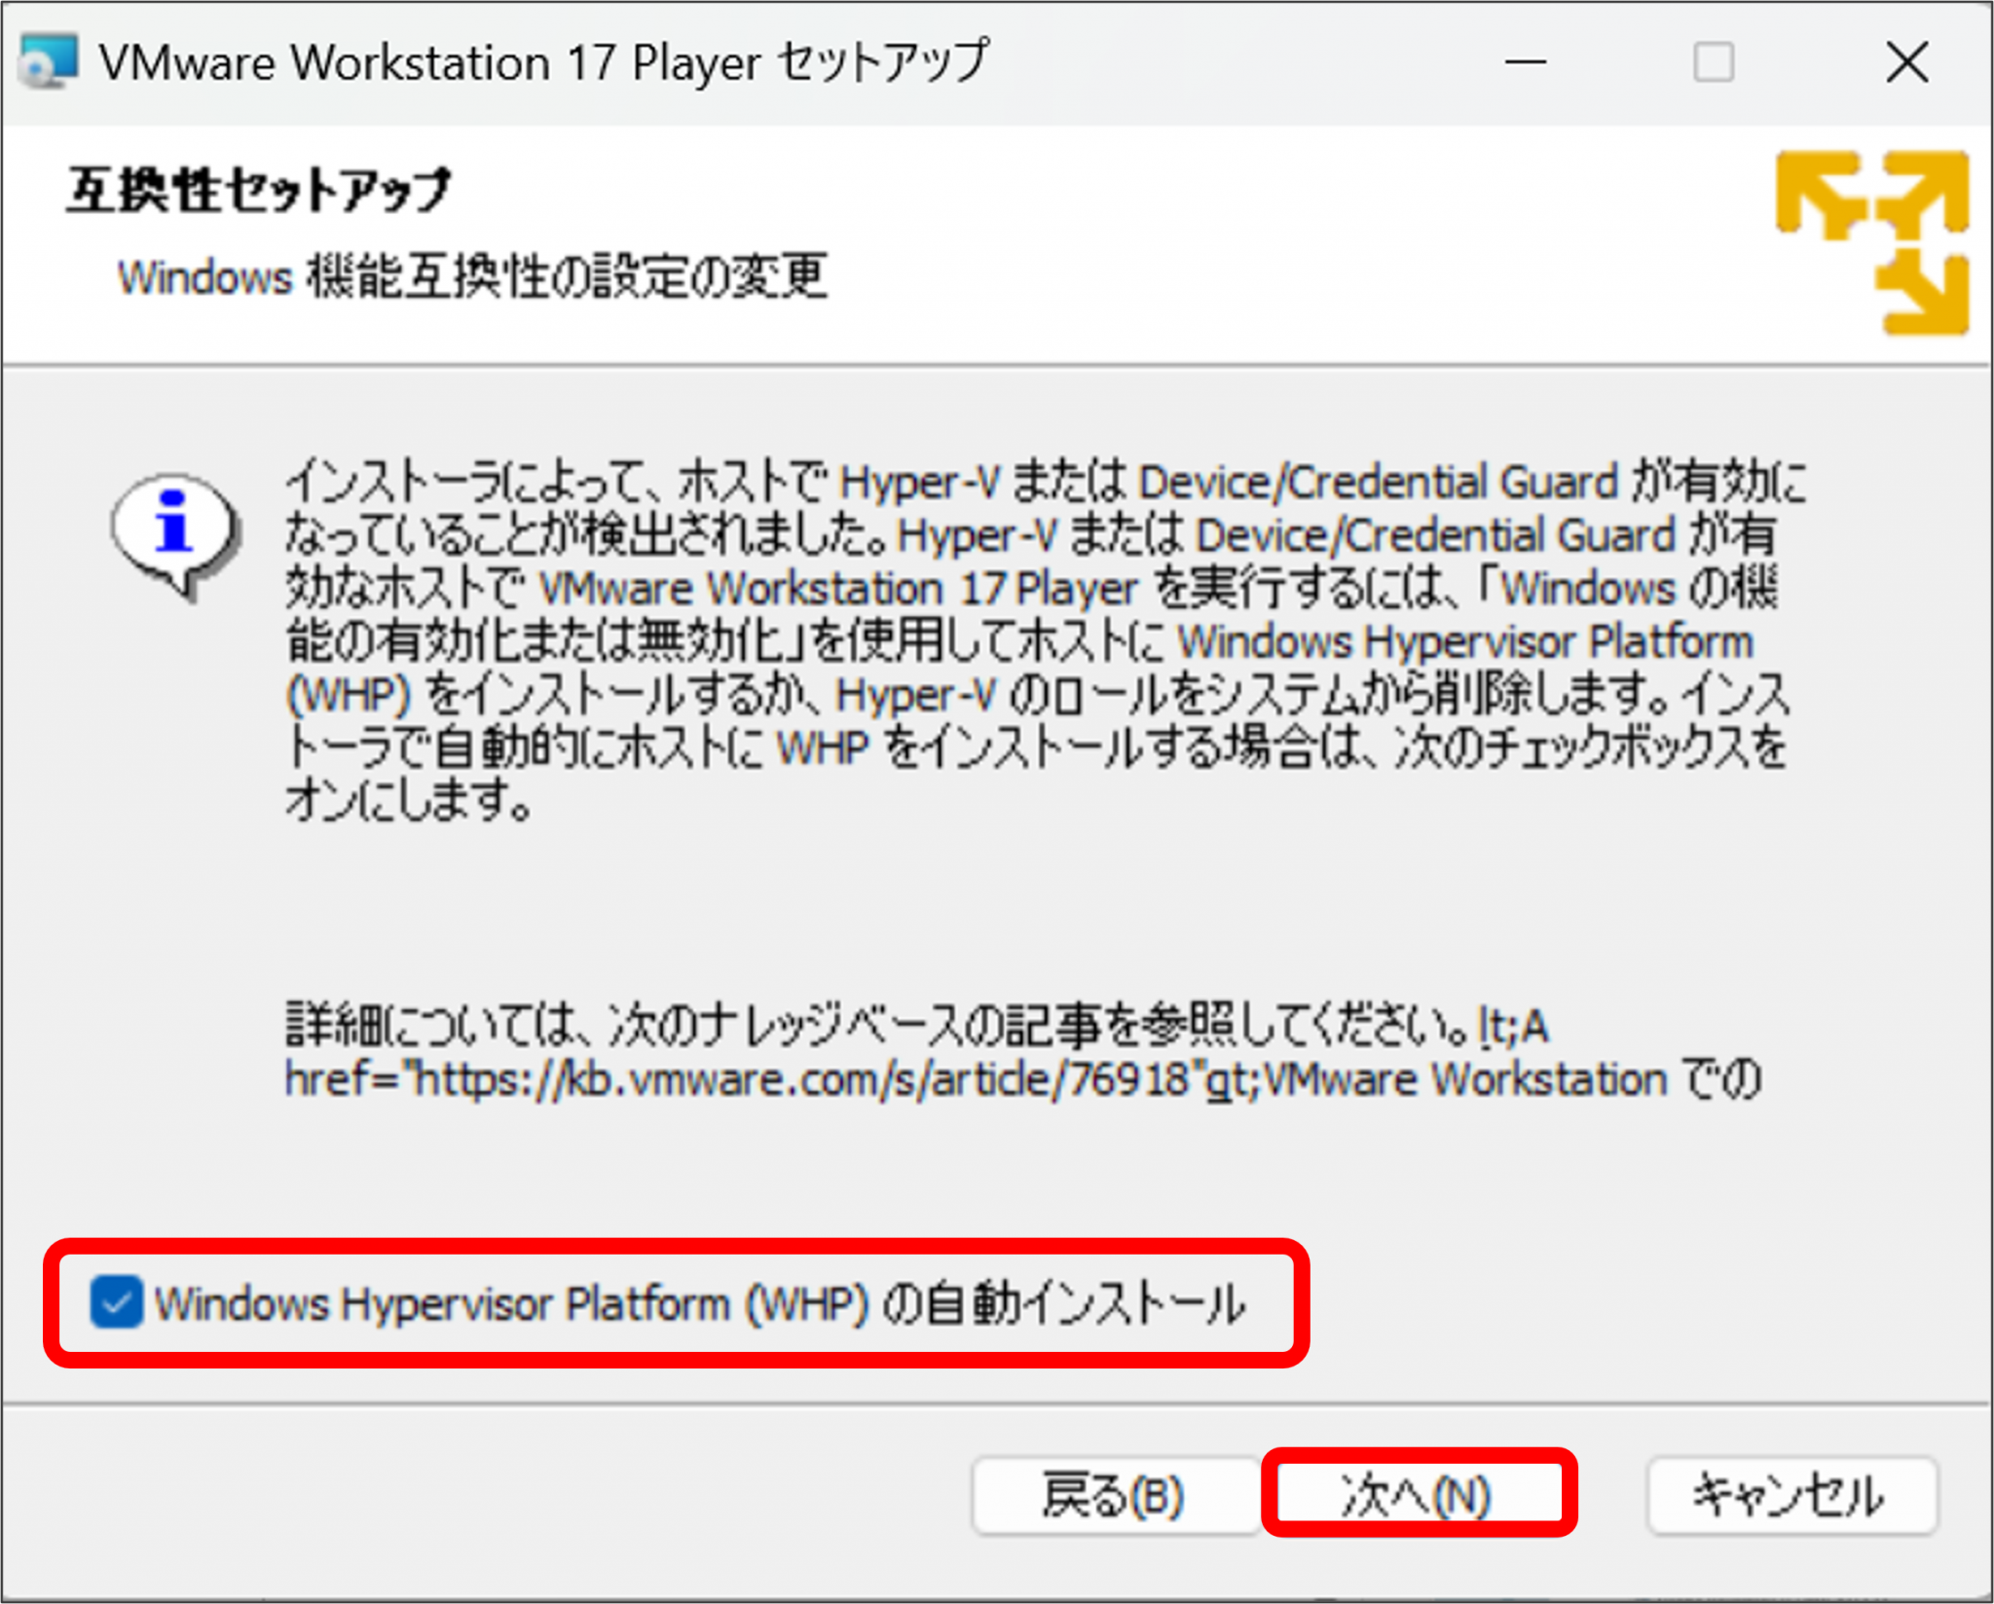The image size is (1994, 1604).
Task: Click the 互換性セットアップ heading
Action: coord(259,190)
